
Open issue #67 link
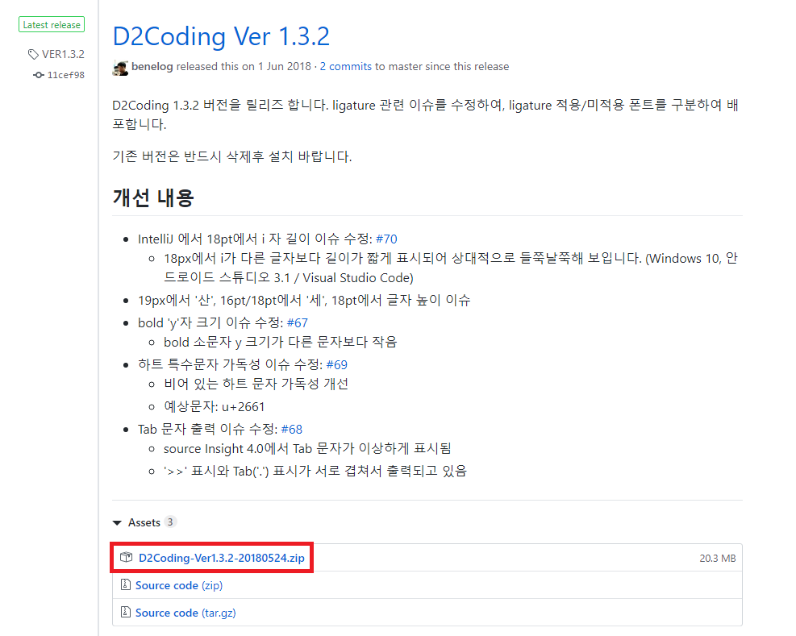(298, 322)
